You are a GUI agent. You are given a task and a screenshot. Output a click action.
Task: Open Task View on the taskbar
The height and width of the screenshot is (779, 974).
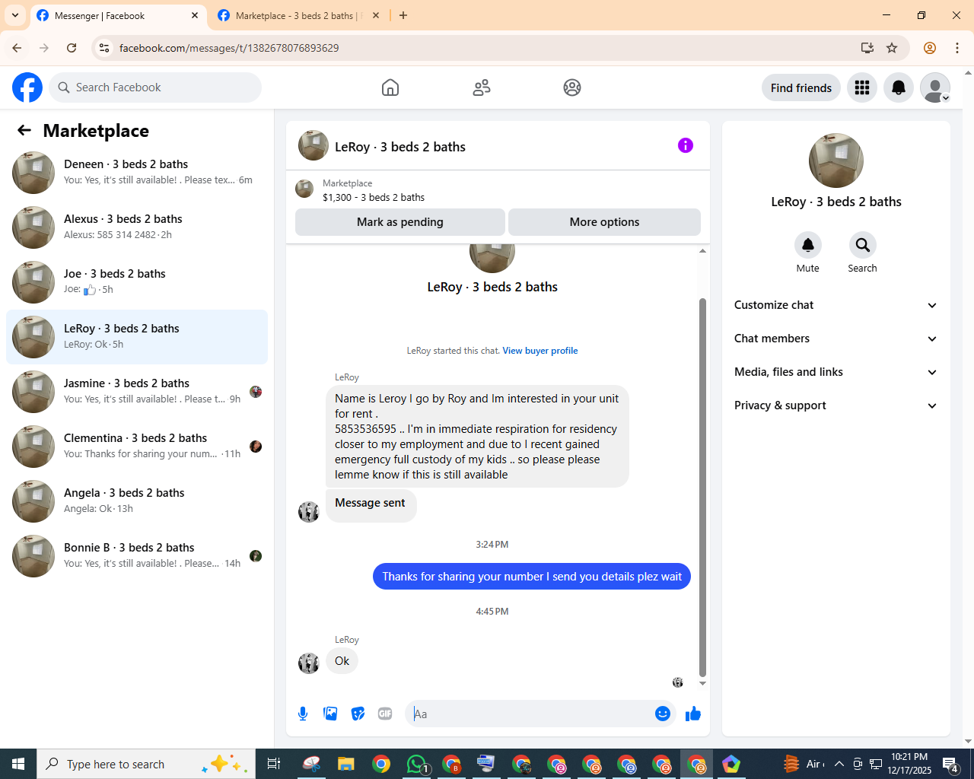tap(274, 764)
